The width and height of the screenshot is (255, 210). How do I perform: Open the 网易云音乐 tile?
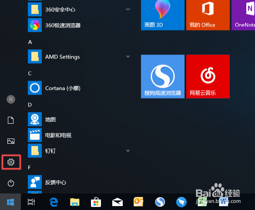pos(208,77)
